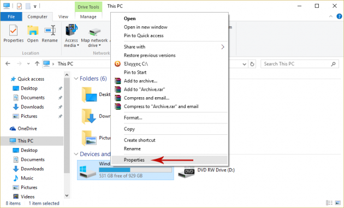Click the Έλεγχος C:\ antivirus scan entry
Screen dimensions: 344x208
[169, 64]
